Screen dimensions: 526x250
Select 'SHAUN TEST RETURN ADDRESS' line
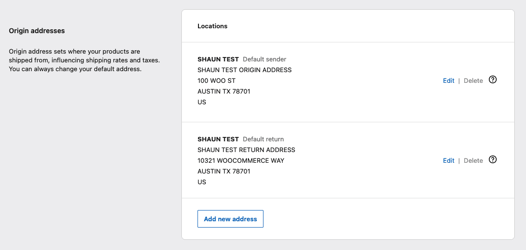[x=246, y=150]
